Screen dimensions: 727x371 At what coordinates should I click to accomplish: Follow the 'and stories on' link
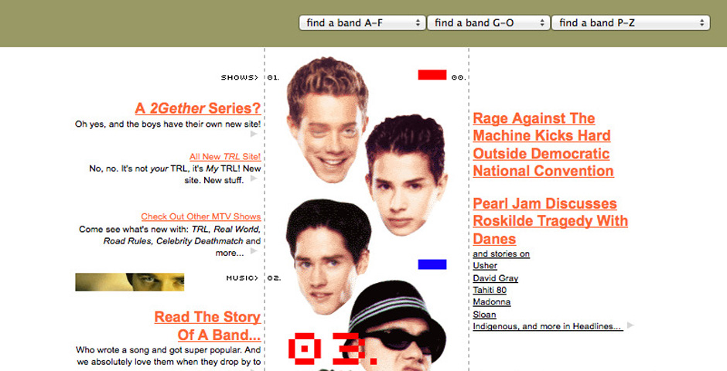(501, 254)
